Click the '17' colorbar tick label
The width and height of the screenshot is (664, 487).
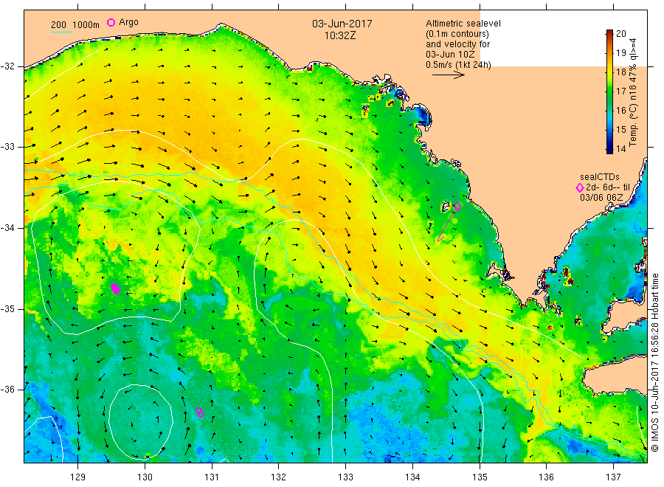click(x=620, y=91)
